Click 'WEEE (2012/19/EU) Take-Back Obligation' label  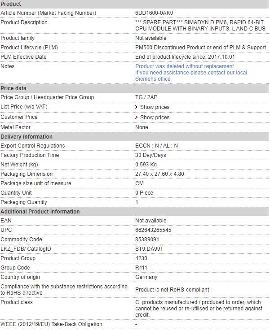point(51,324)
